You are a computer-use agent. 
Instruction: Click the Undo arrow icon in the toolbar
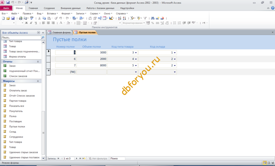coord(60,18)
